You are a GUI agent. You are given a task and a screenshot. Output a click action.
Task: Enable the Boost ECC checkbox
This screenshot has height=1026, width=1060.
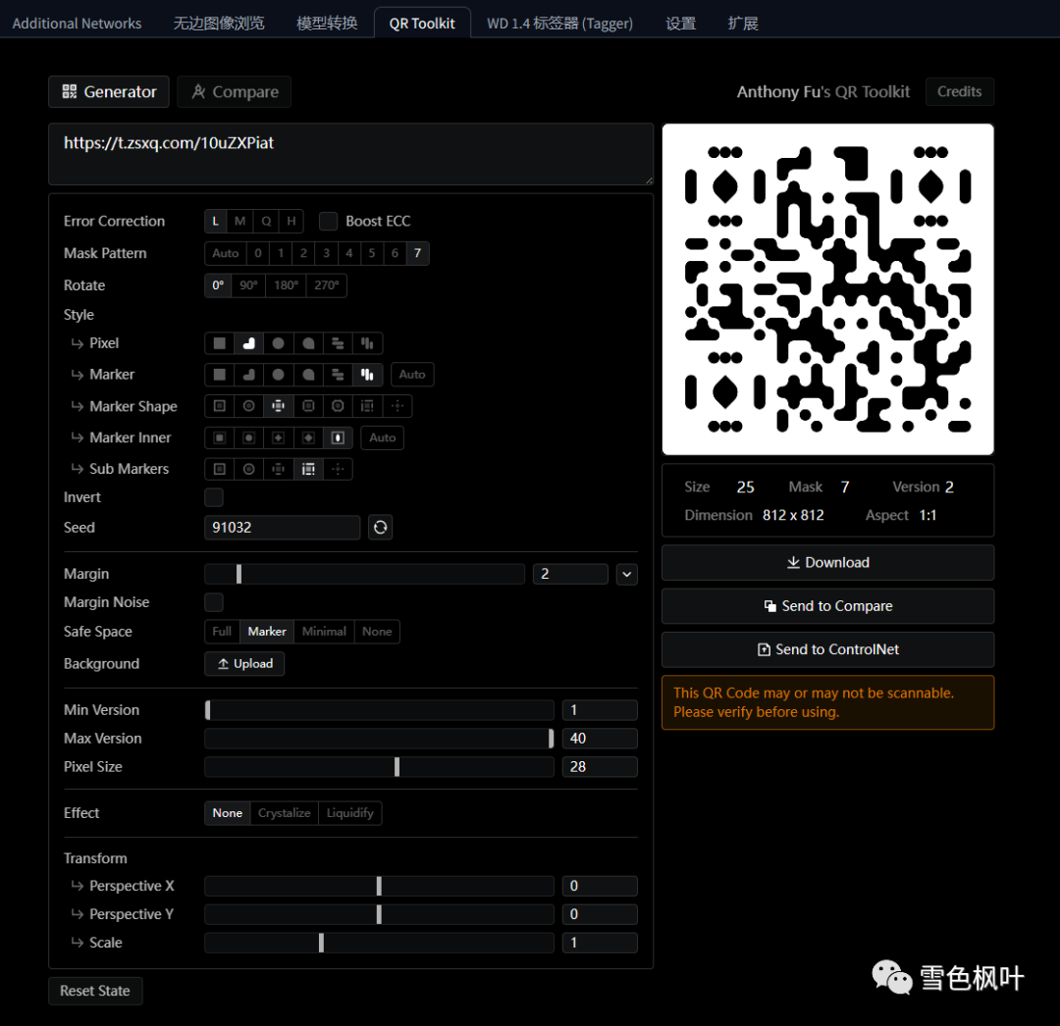click(x=329, y=221)
